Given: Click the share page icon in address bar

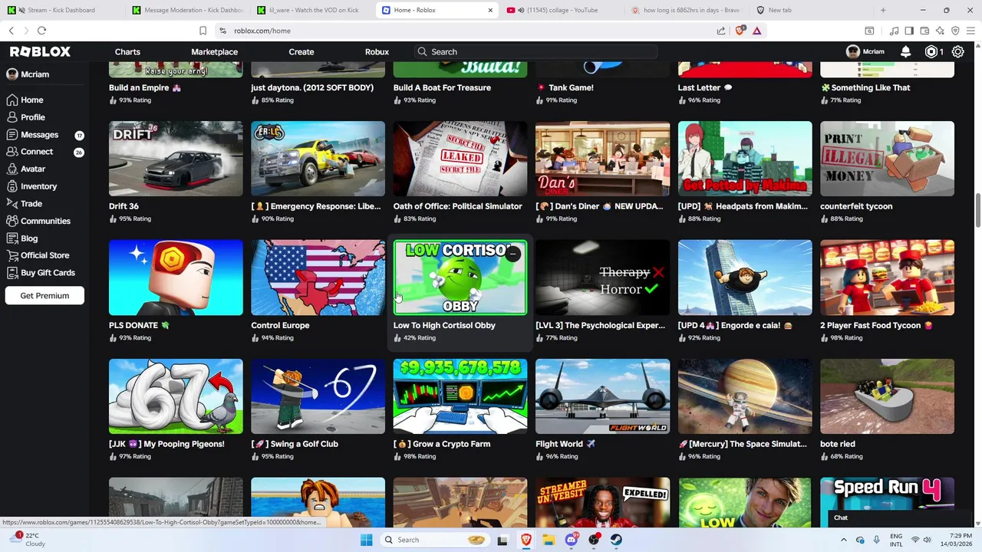Looking at the screenshot, I should click(721, 31).
